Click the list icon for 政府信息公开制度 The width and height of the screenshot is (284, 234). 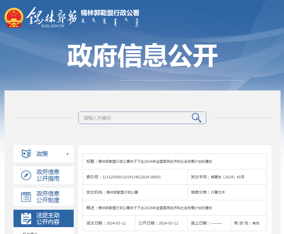pos(26,197)
